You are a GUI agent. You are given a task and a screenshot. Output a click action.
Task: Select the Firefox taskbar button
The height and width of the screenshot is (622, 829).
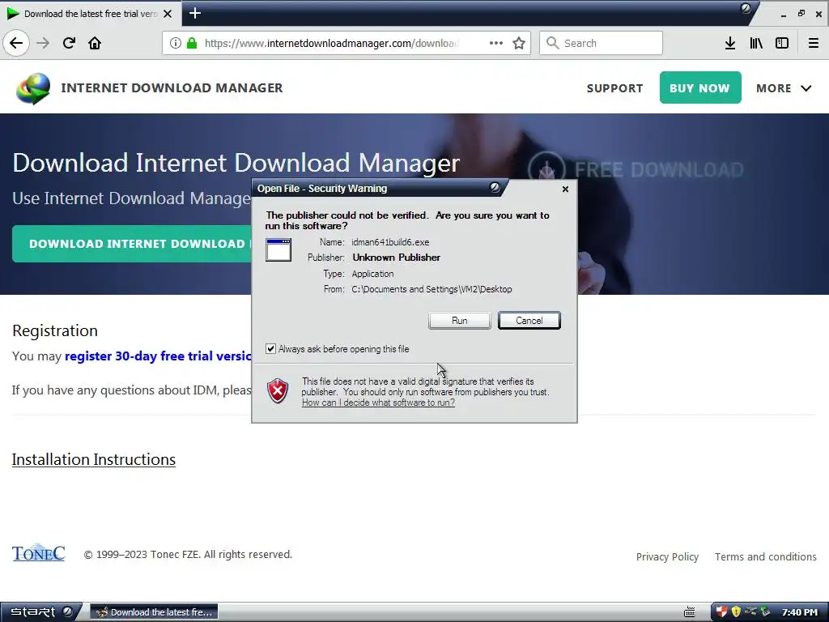154,612
